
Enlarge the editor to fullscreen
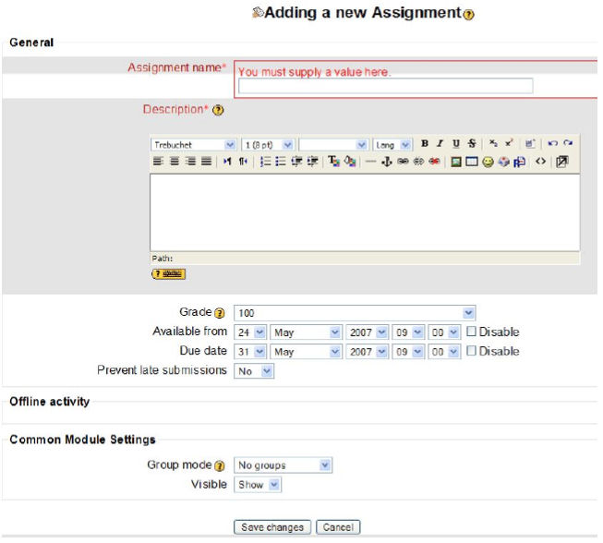[561, 161]
